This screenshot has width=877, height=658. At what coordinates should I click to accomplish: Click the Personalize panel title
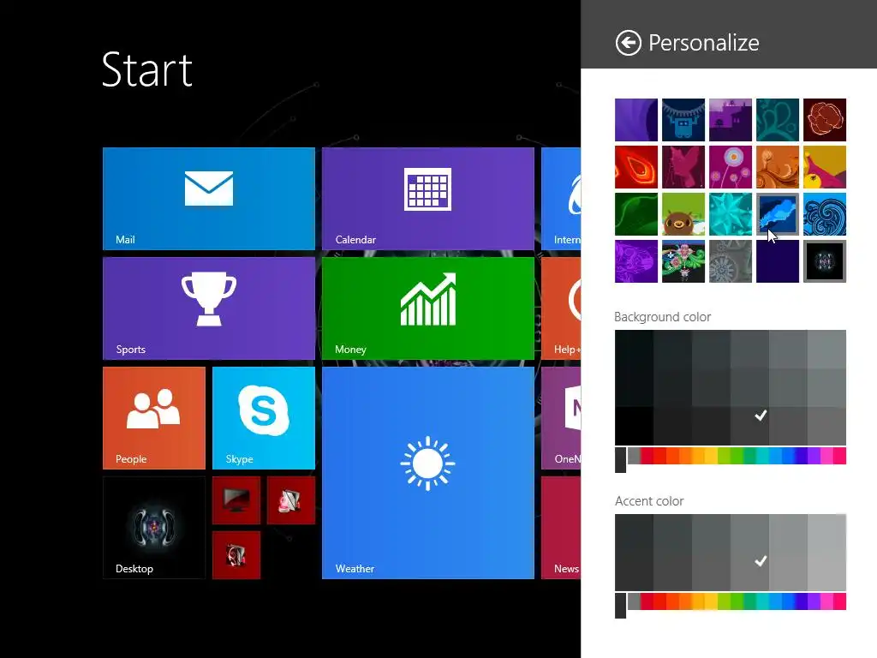point(704,43)
